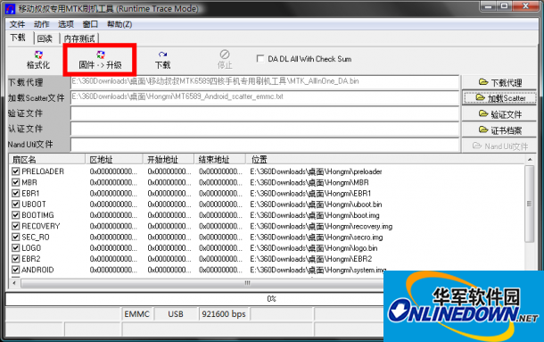
Task: Click the Scatter file path field
Action: [265, 97]
